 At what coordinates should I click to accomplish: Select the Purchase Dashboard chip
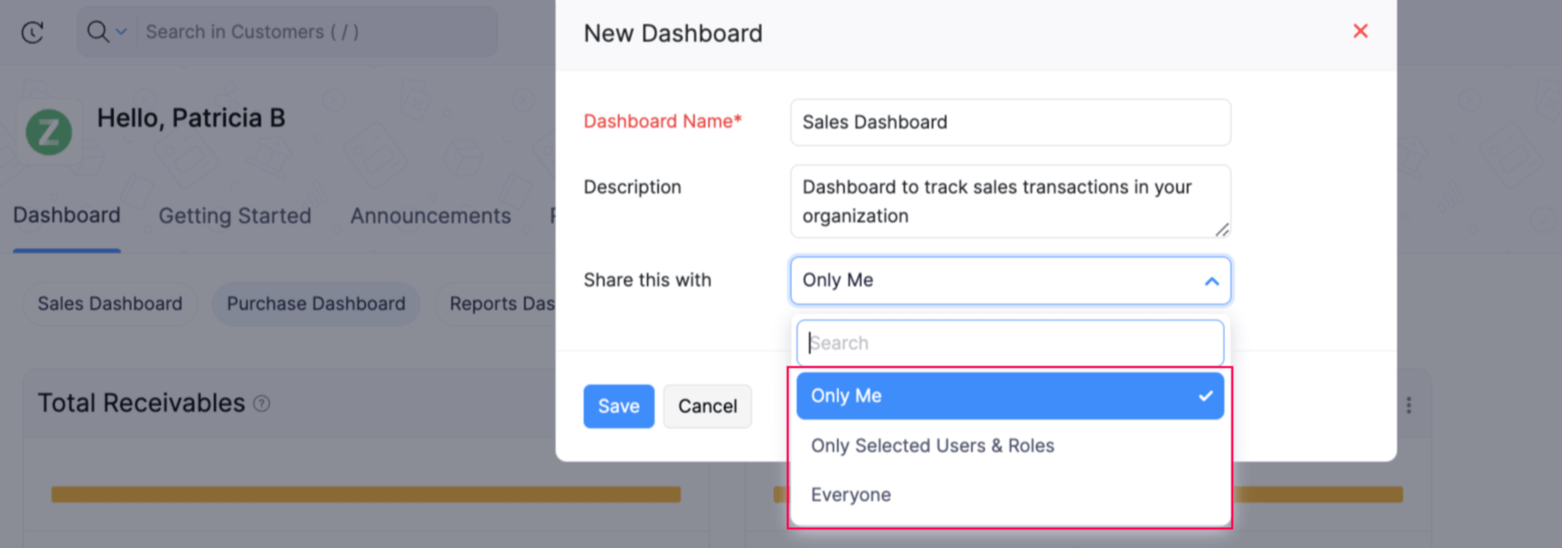pyautogui.click(x=316, y=303)
